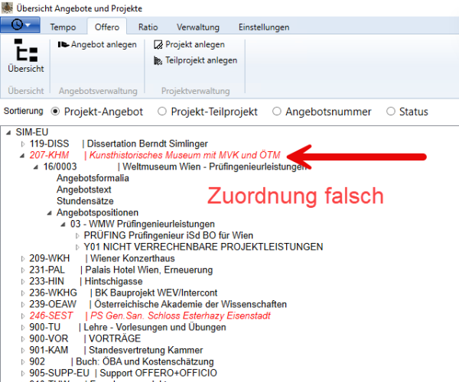Click the Übersicht tree icon

tap(26, 50)
